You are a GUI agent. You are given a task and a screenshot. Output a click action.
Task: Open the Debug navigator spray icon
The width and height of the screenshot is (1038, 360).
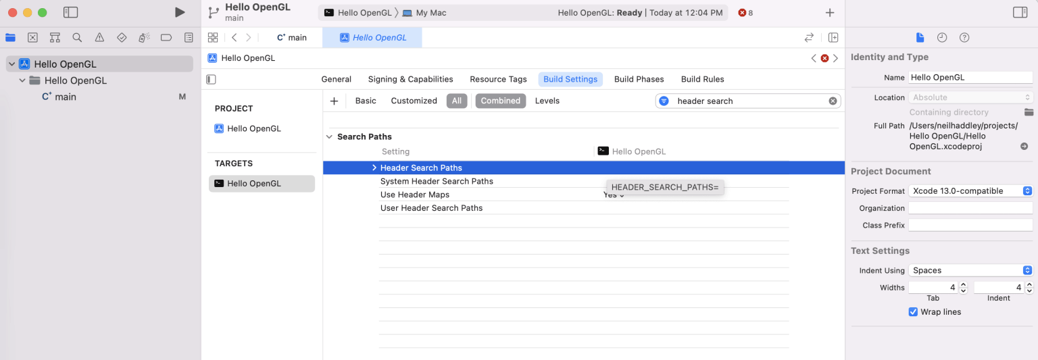pos(144,38)
